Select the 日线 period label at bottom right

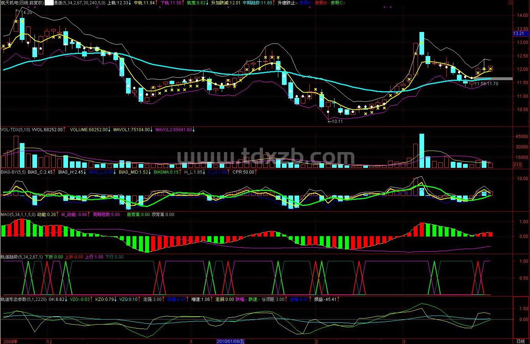(x=520, y=341)
